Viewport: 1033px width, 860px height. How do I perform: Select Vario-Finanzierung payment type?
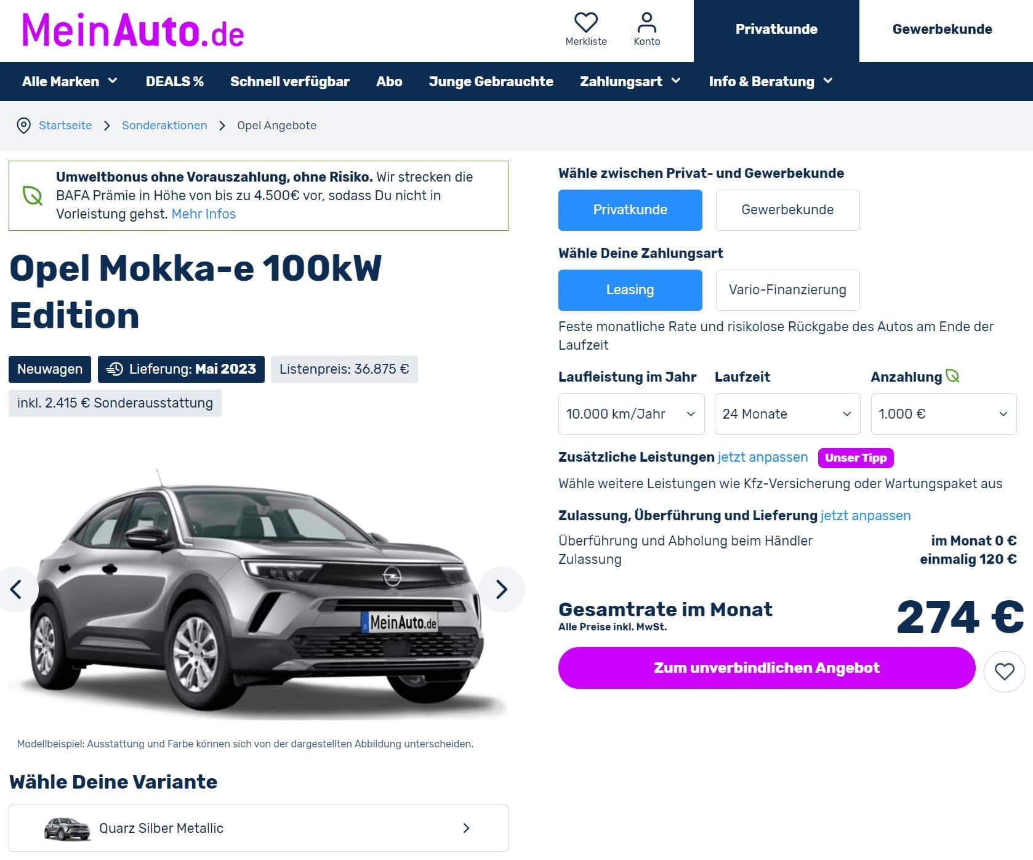click(787, 290)
